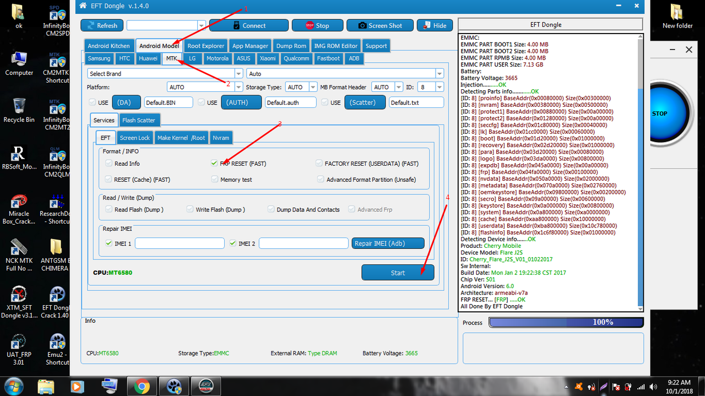Click the Connect button
Image resolution: width=705 pixels, height=396 pixels.
pyautogui.click(x=248, y=25)
